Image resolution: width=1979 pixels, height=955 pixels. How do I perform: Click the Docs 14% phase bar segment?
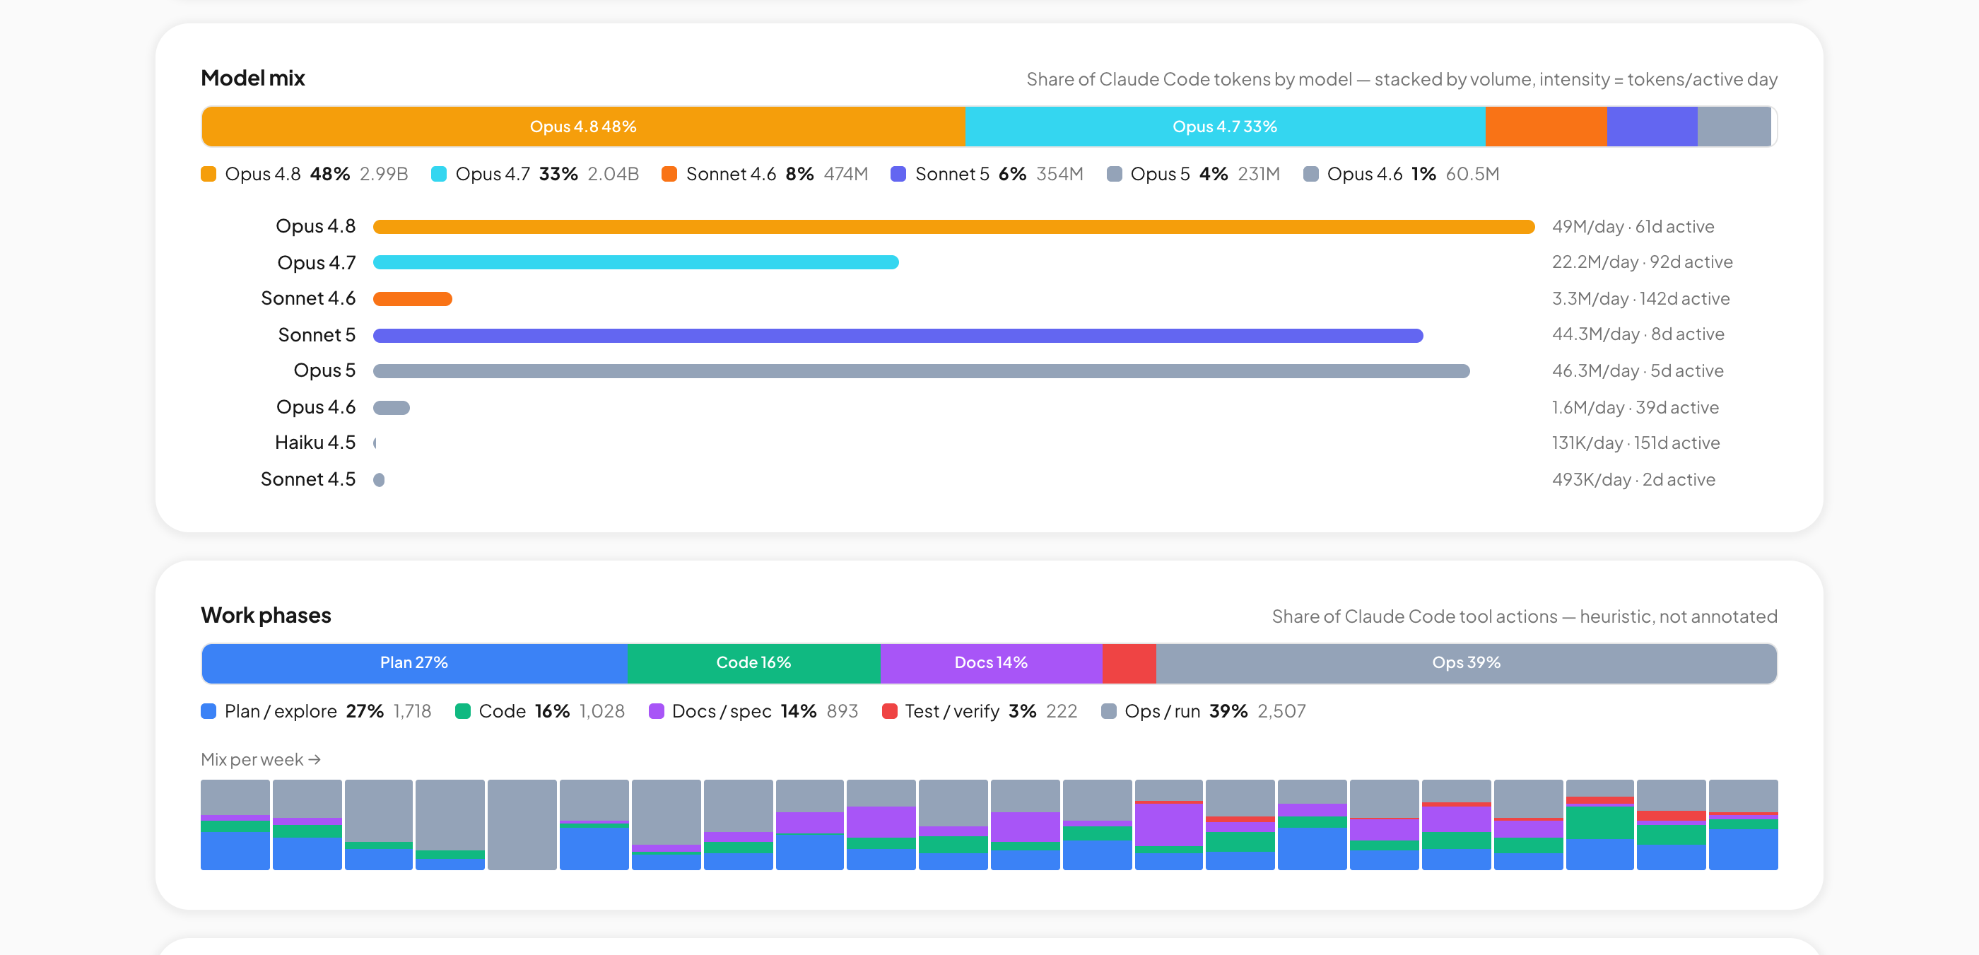pyautogui.click(x=991, y=663)
